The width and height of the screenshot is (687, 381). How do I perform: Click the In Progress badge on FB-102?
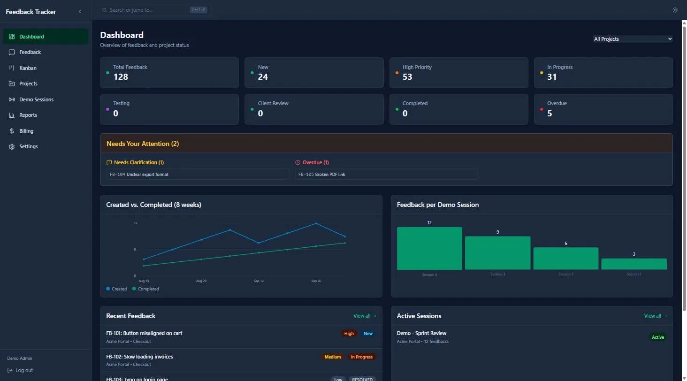pos(362,357)
